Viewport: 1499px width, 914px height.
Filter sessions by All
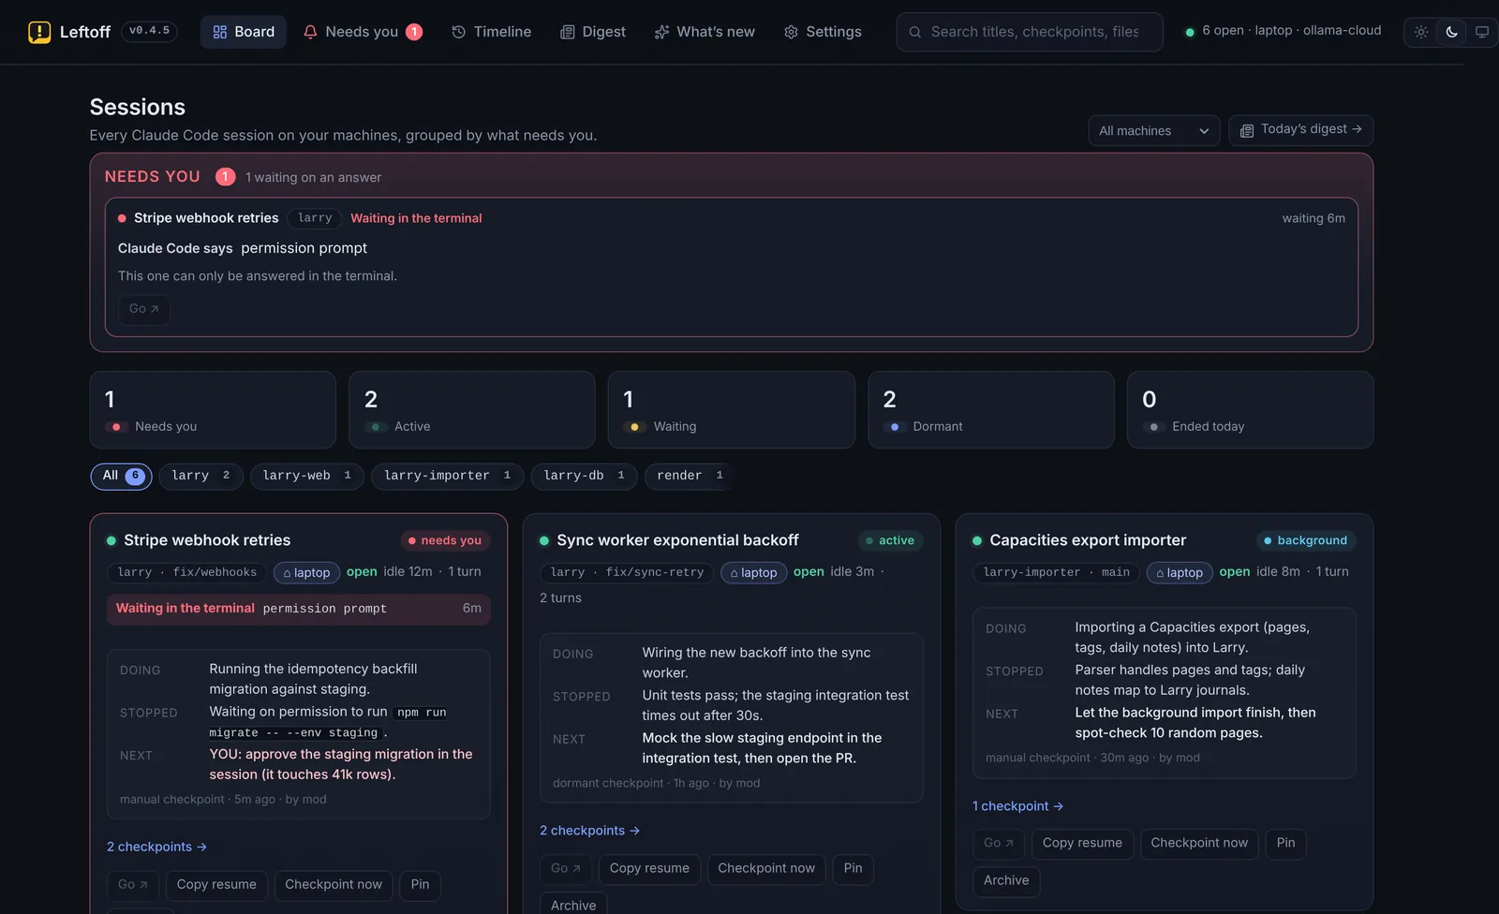pos(122,476)
